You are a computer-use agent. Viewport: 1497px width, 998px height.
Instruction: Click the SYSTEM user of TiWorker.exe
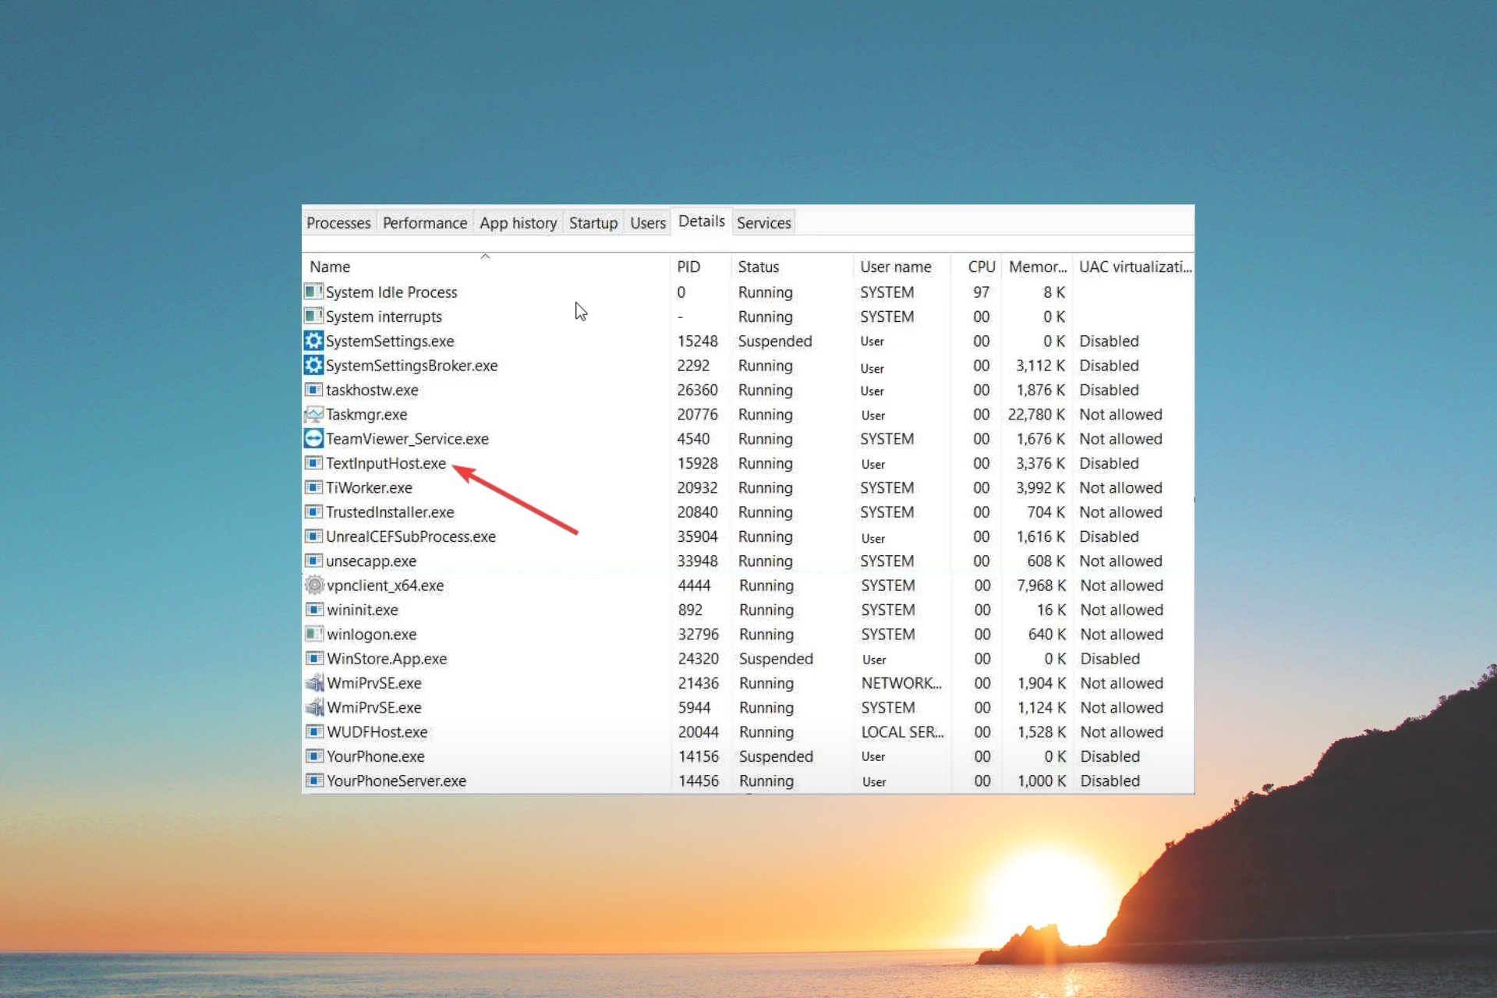coord(887,488)
